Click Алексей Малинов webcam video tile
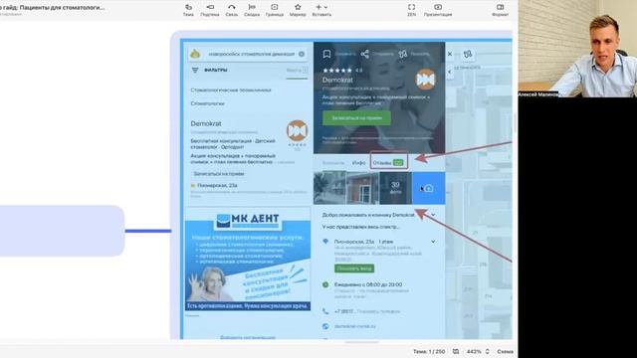637x358 pixels. click(x=577, y=49)
